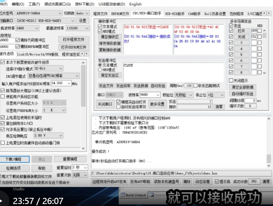
Task: Enable 清除代码缓冲区 checkbox
Action: pyautogui.click(x=18, y=40)
